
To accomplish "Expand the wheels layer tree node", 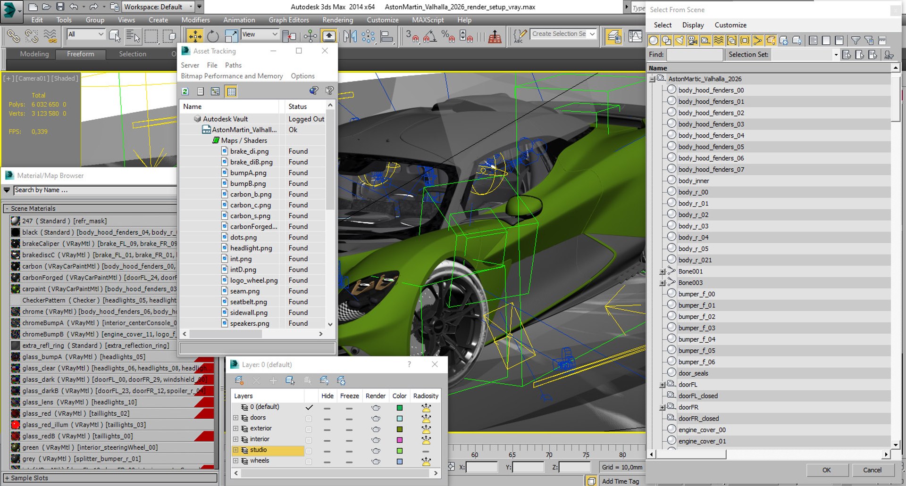I will (x=235, y=461).
